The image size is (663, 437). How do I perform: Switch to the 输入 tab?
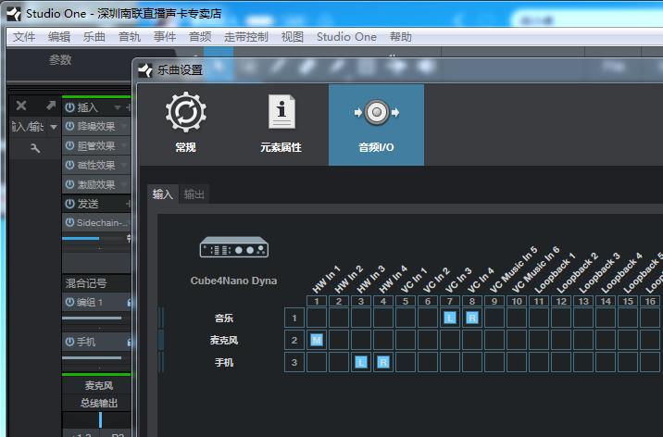163,194
